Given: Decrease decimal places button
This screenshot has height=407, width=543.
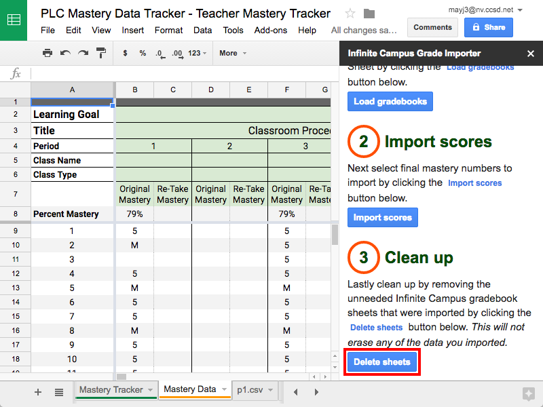Looking at the screenshot, I should click(160, 54).
